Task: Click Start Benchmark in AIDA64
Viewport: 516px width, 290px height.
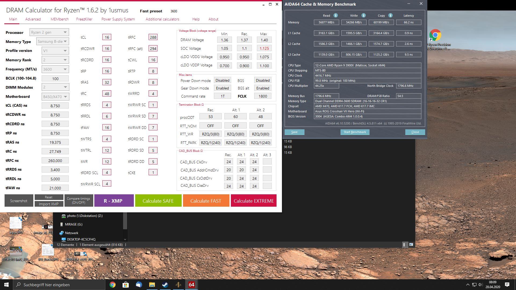Action: (x=355, y=132)
